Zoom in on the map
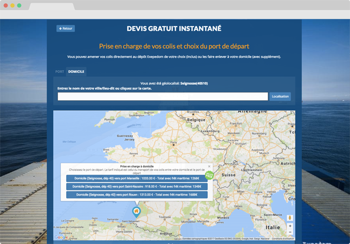Viewport: 350px width, 244px height. click(290, 226)
